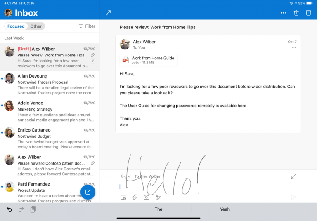Open the Work from Home Guide attachment

[x=149, y=60]
